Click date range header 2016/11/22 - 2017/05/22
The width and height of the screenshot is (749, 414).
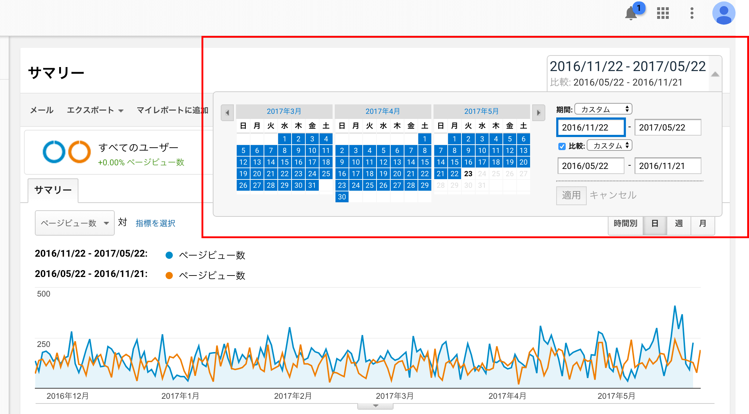coord(628,66)
